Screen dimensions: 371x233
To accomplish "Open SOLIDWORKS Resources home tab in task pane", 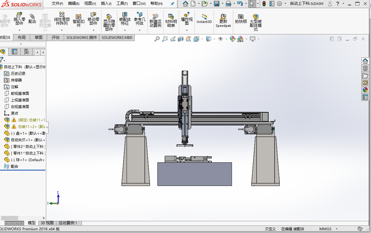I will point(365,61).
